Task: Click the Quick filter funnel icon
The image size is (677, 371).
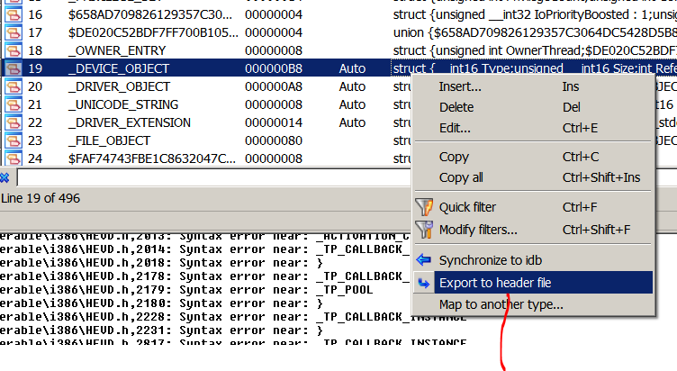Action: point(423,207)
